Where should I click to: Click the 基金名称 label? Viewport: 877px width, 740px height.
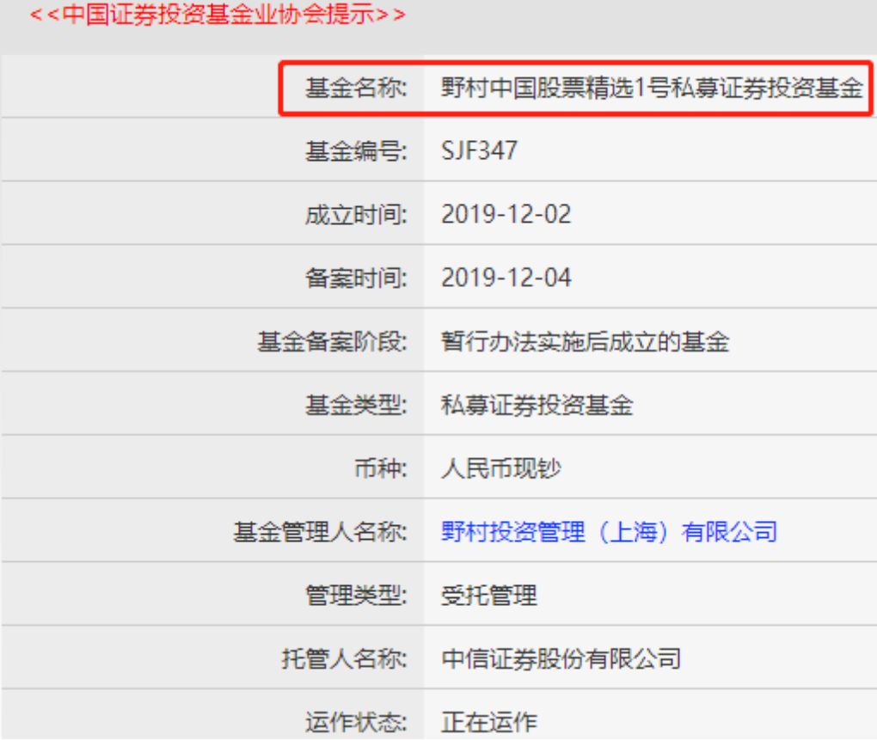pos(356,88)
